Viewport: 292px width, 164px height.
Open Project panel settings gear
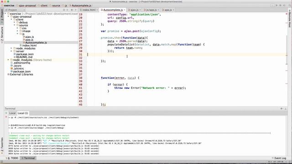coord(72,10)
